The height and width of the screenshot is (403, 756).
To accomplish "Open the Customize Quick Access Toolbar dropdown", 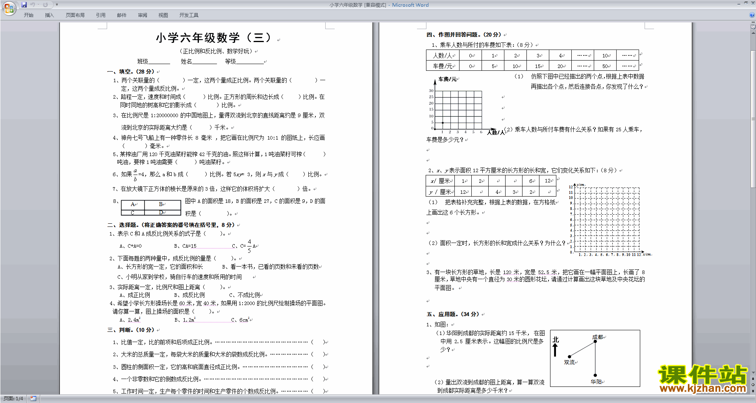I will (57, 5).
